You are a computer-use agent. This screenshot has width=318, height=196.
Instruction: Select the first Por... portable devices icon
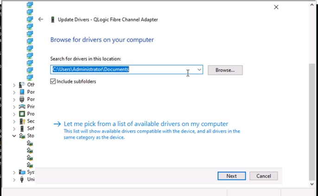(x=22, y=92)
